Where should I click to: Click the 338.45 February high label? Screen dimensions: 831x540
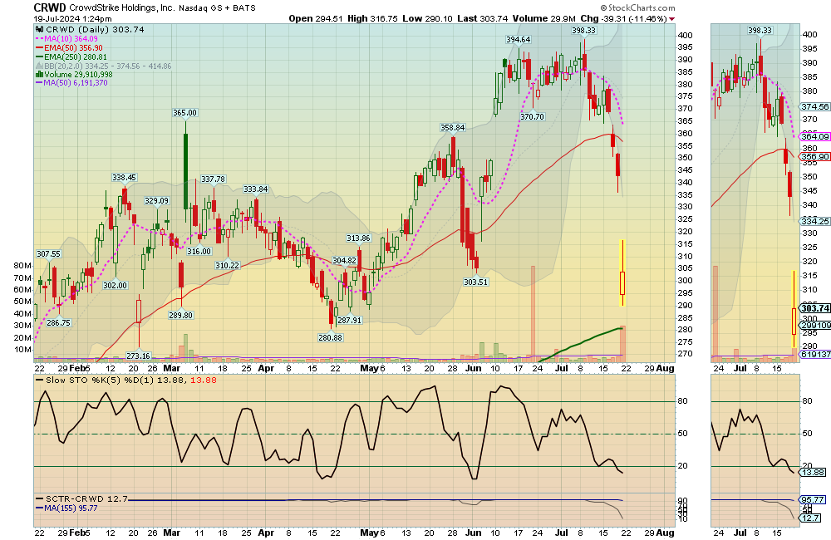(124, 178)
